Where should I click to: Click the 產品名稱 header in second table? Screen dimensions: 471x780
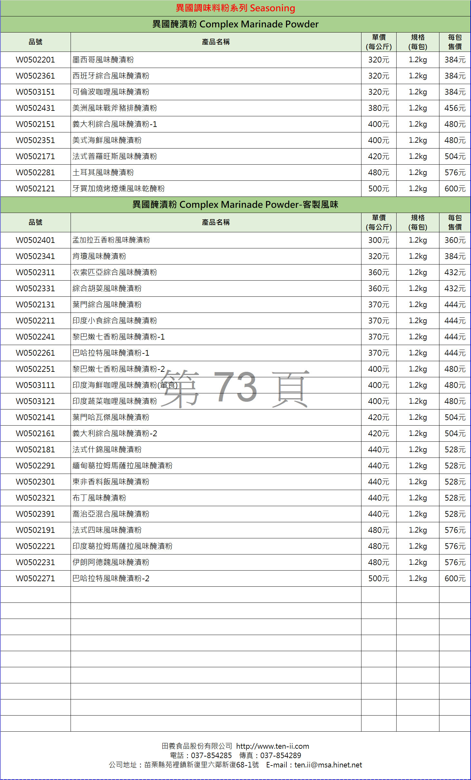click(216, 222)
